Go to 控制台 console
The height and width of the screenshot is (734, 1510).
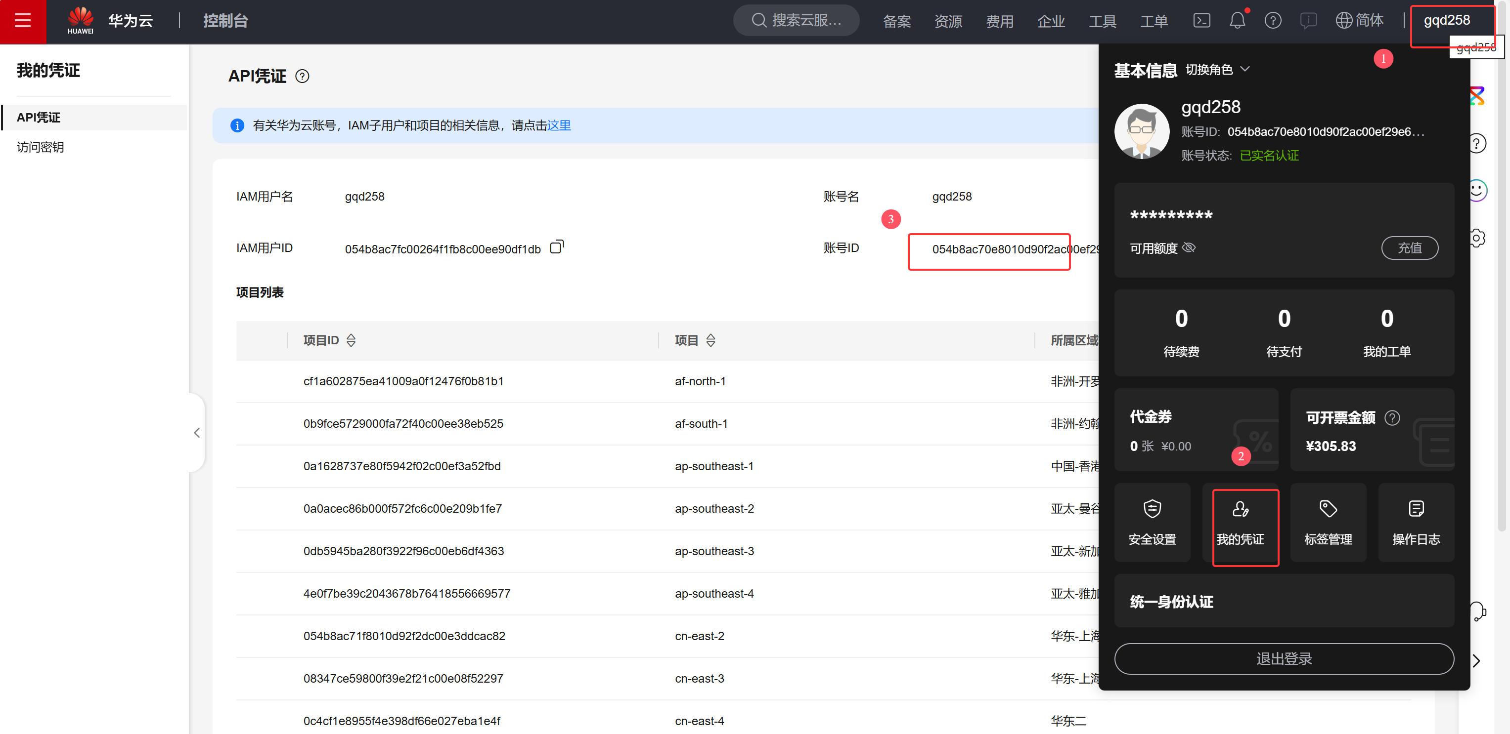pos(225,21)
